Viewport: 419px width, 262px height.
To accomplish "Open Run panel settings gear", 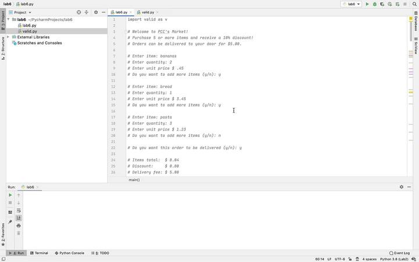I will [402, 187].
